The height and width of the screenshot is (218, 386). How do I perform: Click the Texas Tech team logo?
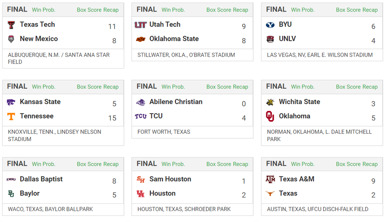(11, 25)
